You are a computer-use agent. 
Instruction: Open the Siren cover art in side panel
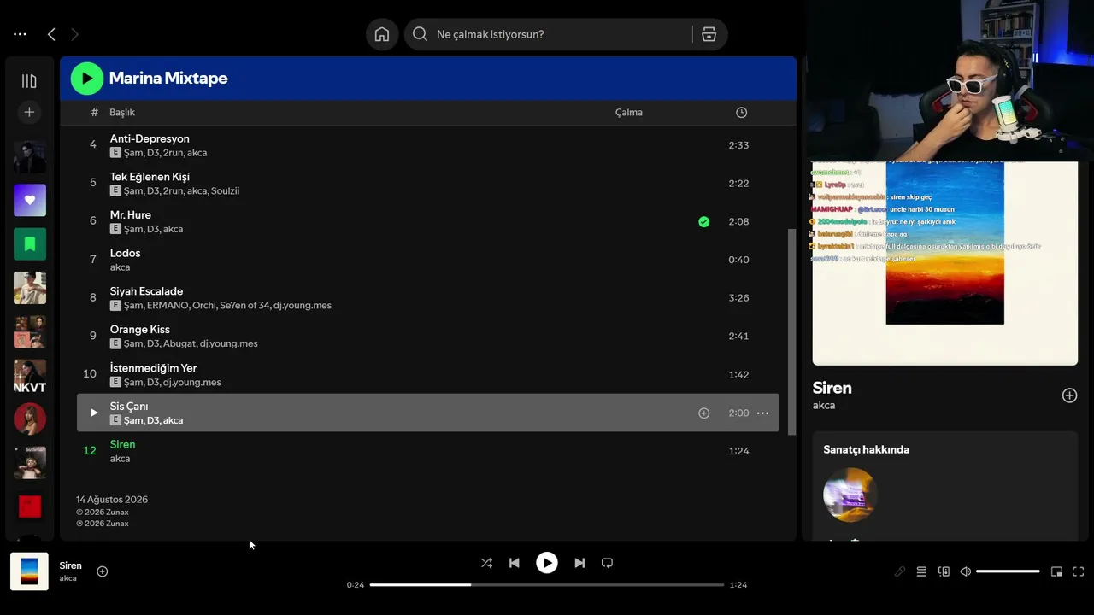[945, 263]
